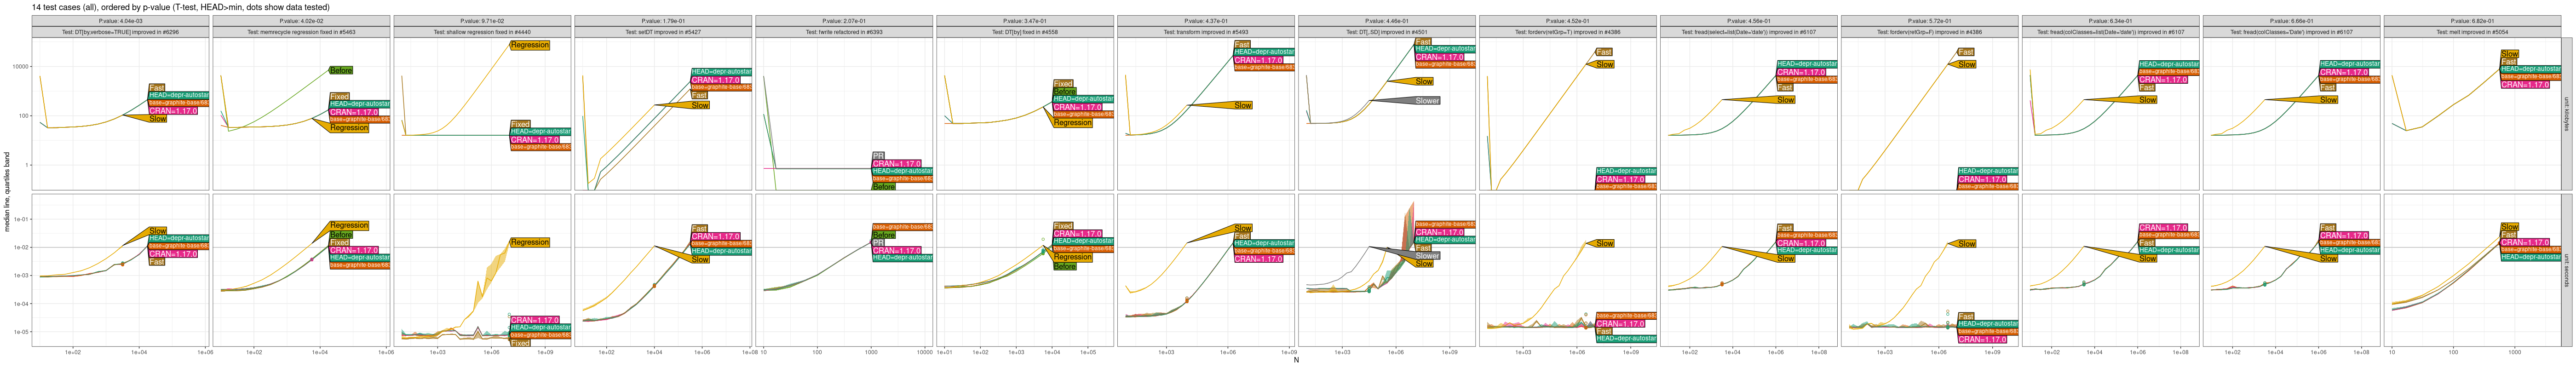Viewport: 2576px width, 368px height.
Task: Click the gray PR label in fwrite kilobytes panel
Action: click(878, 156)
